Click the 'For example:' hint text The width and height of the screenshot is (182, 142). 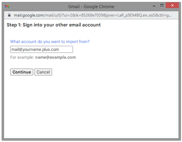(22, 57)
